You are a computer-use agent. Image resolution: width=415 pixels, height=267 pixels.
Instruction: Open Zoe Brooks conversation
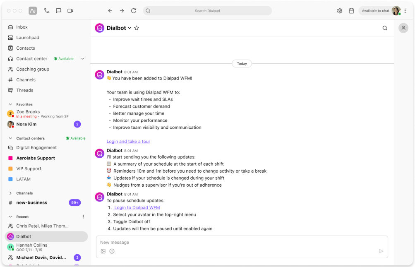(x=46, y=114)
